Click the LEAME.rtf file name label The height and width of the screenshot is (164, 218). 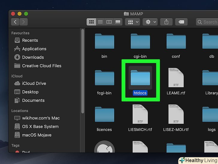(176, 93)
